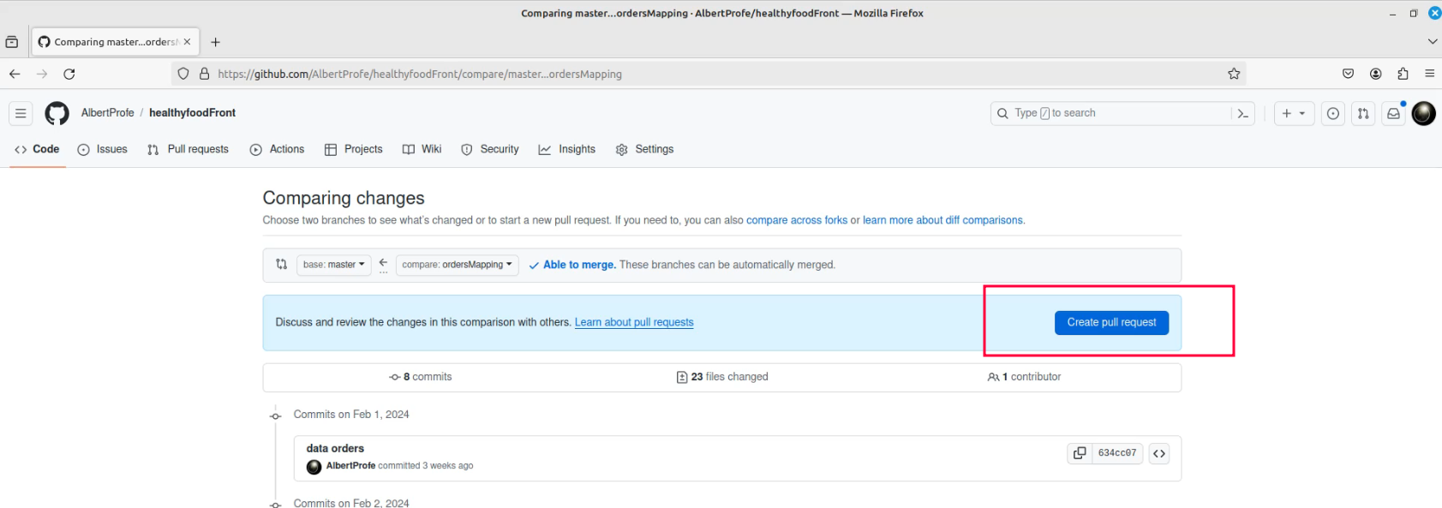Open the GitHub homepage logo

click(x=57, y=113)
